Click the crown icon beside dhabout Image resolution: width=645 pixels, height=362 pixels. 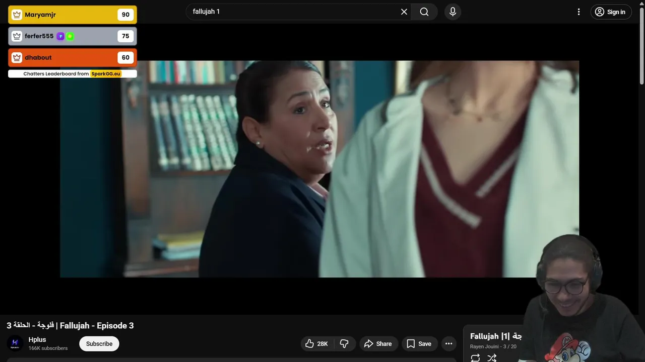point(17,57)
